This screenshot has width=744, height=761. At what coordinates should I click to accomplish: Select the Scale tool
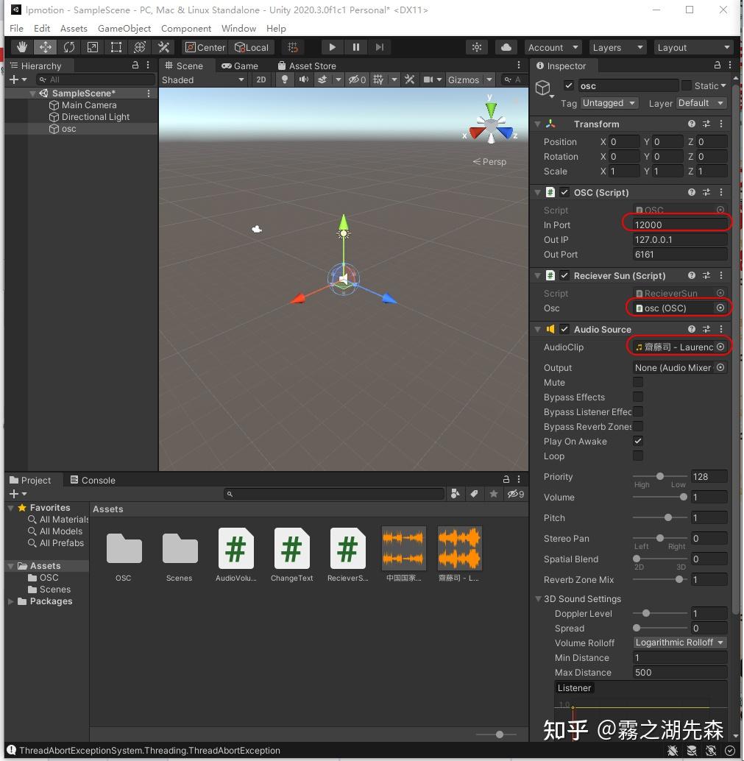[92, 46]
